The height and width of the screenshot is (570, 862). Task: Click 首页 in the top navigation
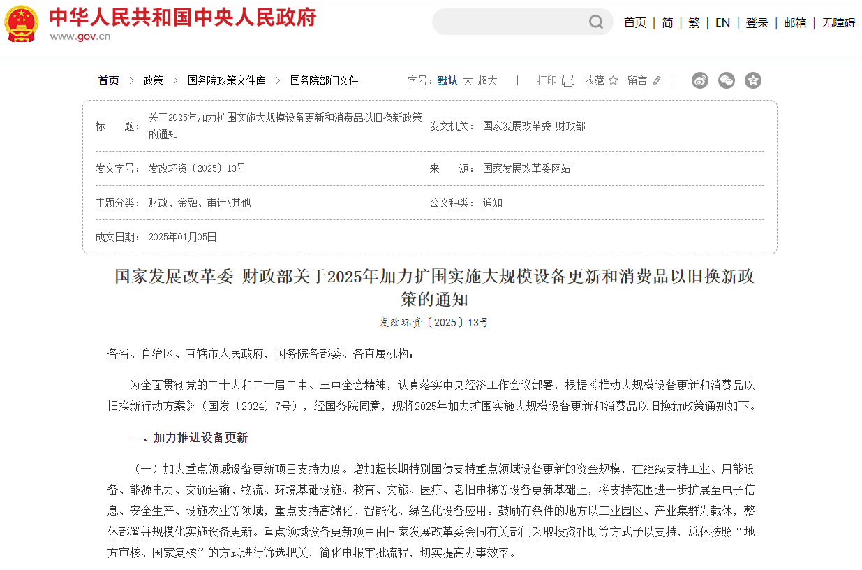634,23
